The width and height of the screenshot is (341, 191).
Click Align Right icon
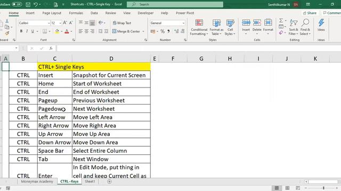coord(92,31)
